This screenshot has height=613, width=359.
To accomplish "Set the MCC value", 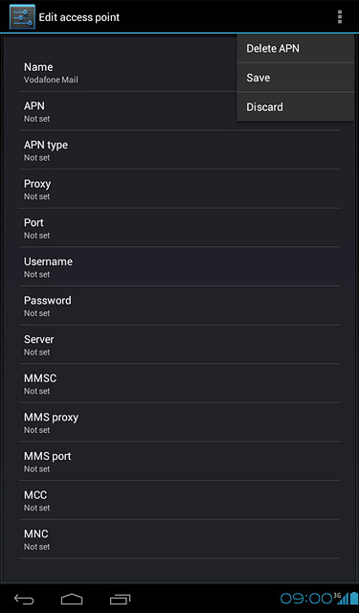I will (179, 500).
